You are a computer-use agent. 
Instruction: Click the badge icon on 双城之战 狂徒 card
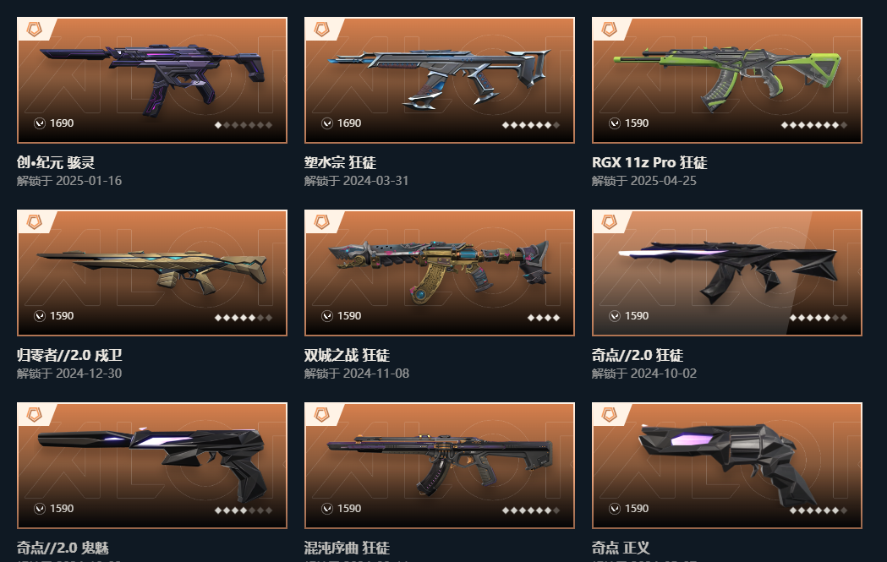tap(322, 222)
